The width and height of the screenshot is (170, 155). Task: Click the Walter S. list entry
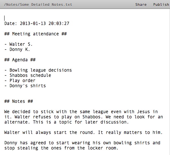pyautogui.click(x=18, y=44)
